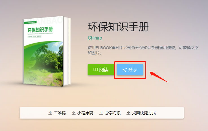Click the download arrow beside 桌面快捷方式
Viewport: 208px width, 131px height.
coord(128,113)
